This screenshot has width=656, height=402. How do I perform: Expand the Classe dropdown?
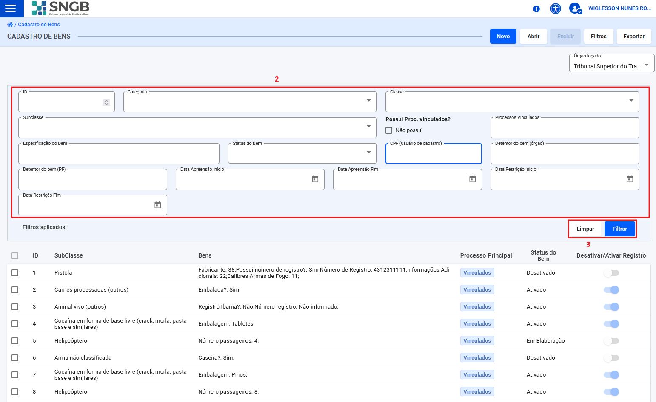click(x=512, y=102)
